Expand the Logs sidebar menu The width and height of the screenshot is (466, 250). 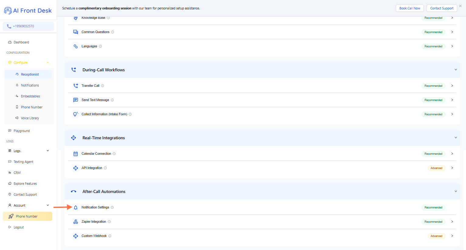pos(48,151)
